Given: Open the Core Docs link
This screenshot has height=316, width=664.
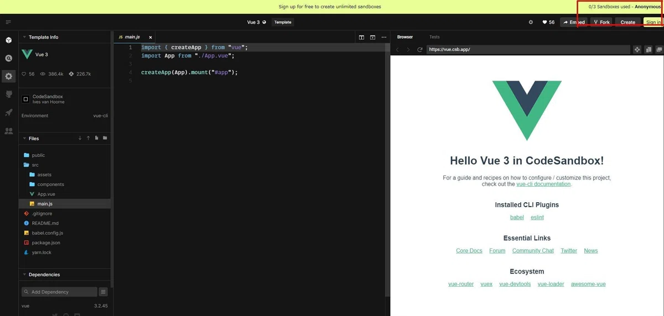Looking at the screenshot, I should coord(469,251).
